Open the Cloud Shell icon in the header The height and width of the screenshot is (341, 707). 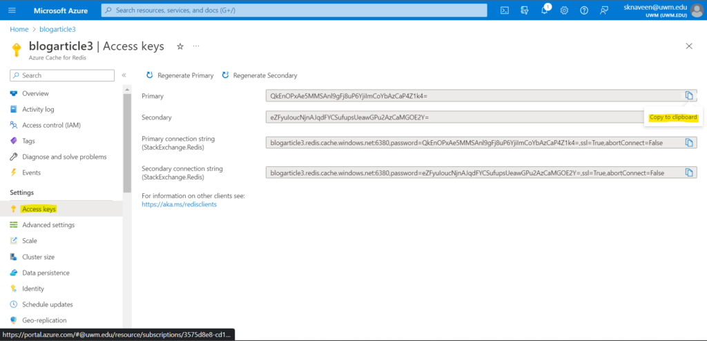[x=505, y=10]
